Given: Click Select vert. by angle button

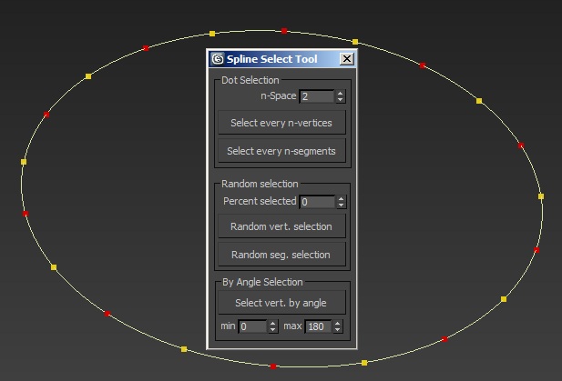Looking at the screenshot, I should 281,303.
